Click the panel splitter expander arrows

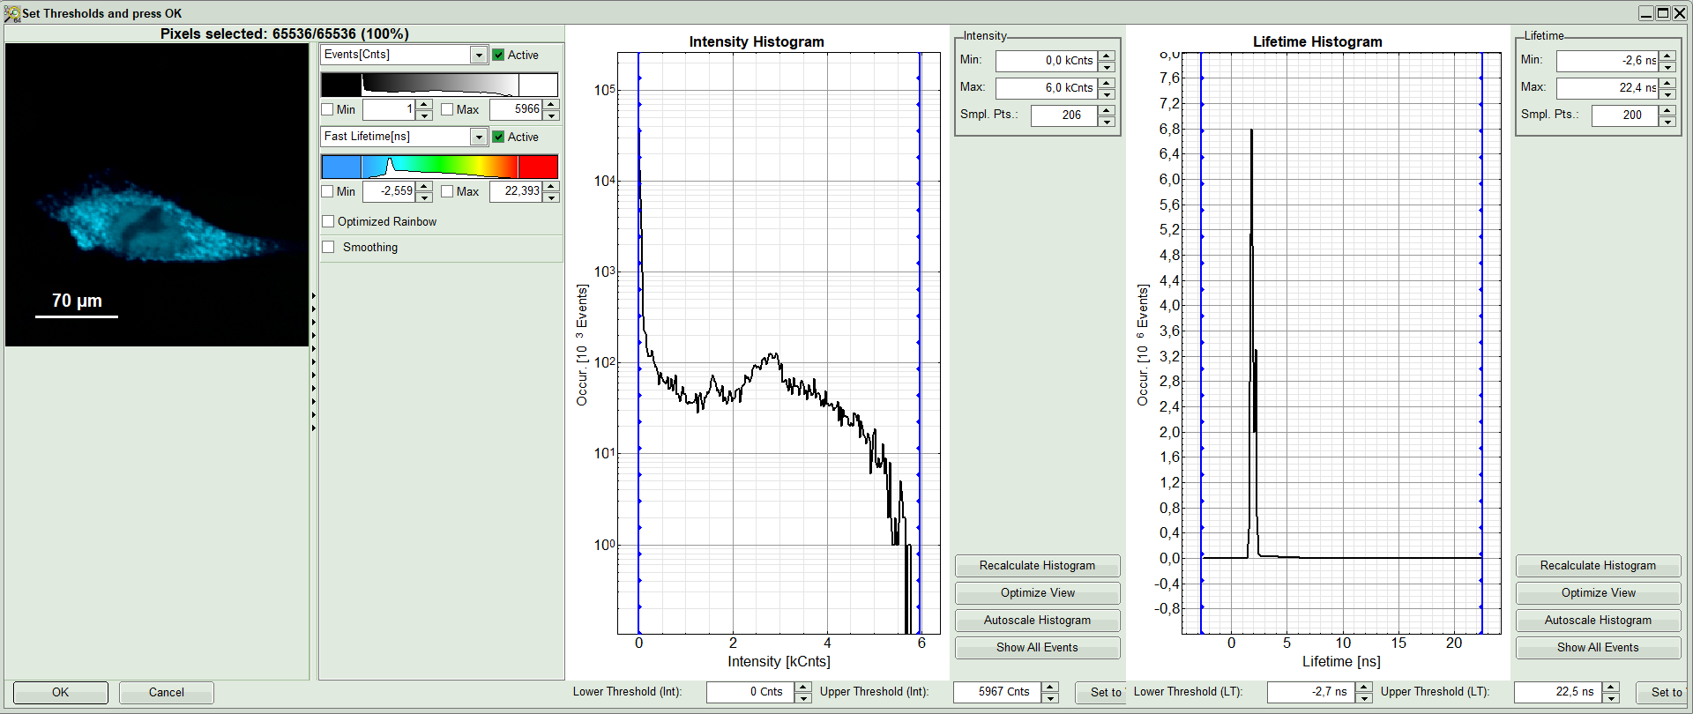pyautogui.click(x=314, y=361)
